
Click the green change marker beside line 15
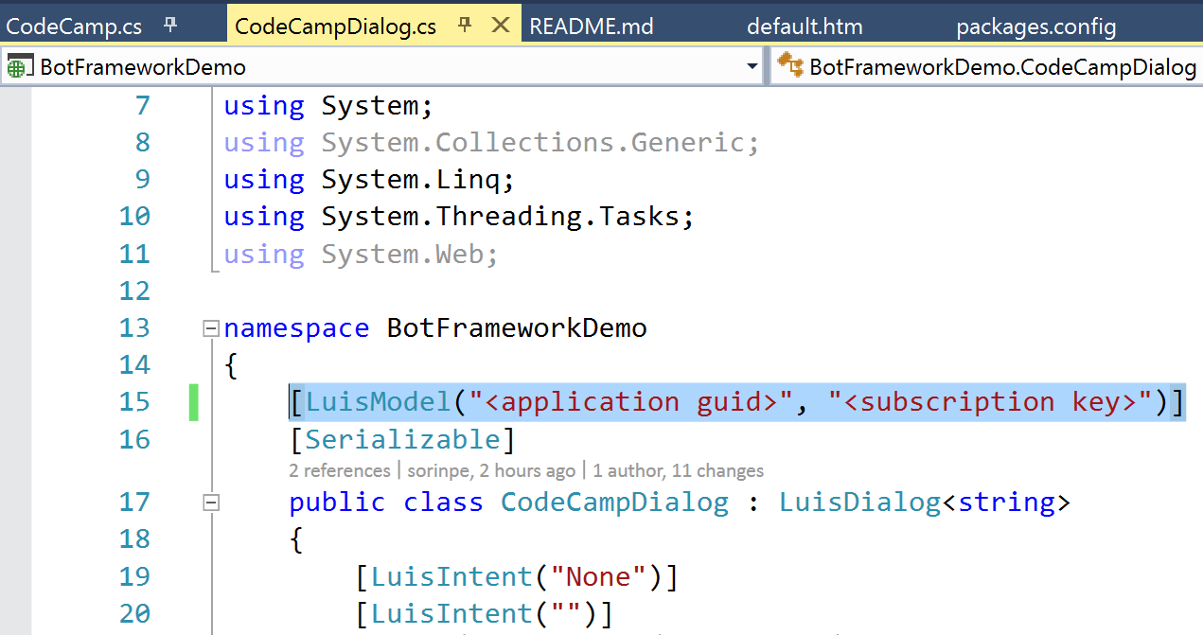(194, 402)
